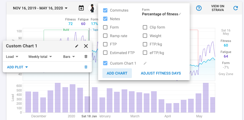Viewport: 244px width, 120px height.
Task: Edit Custom Chart 1 title pencil
Action: coord(77,46)
